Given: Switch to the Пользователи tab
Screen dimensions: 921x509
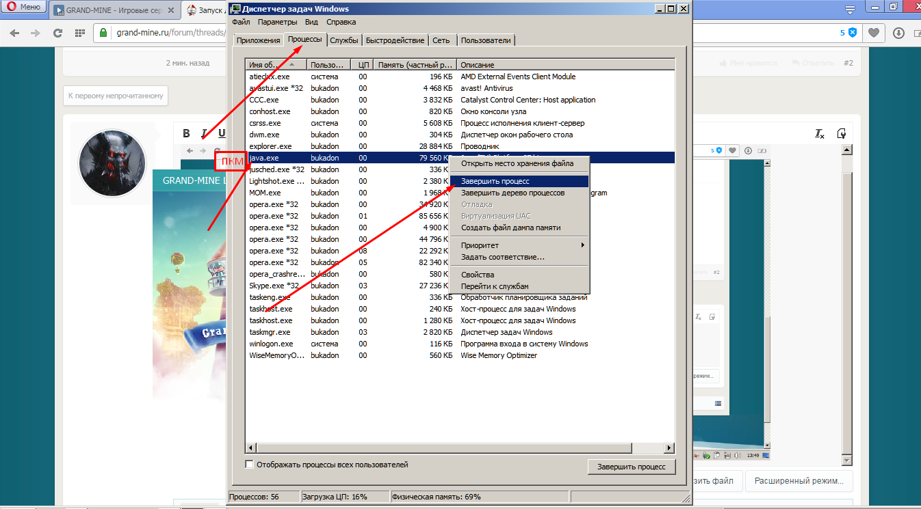Looking at the screenshot, I should (486, 40).
